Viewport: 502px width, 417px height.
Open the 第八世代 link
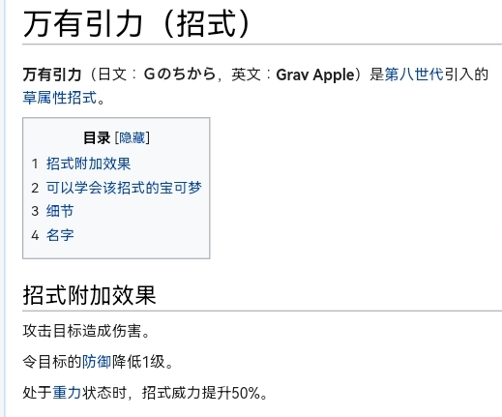414,74
